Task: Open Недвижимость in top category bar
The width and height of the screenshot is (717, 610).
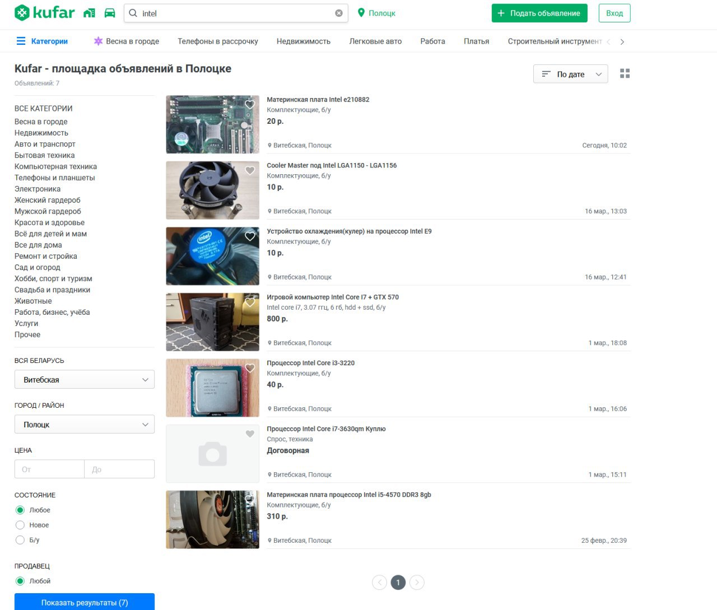Action: (304, 41)
